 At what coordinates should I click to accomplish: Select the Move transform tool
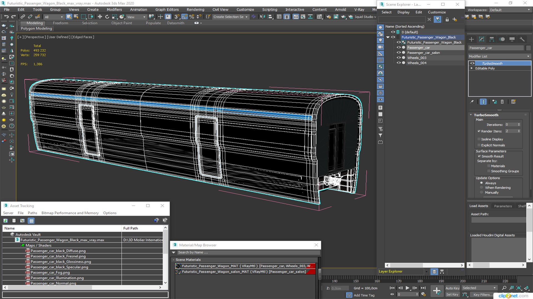[100, 17]
